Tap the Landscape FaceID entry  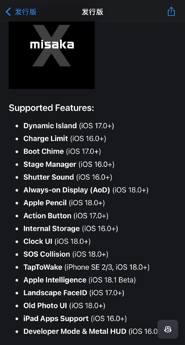(74, 293)
